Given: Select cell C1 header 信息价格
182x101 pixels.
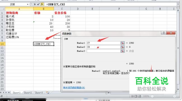Looking at the screenshot, I should pyautogui.click(x=62, y=13).
